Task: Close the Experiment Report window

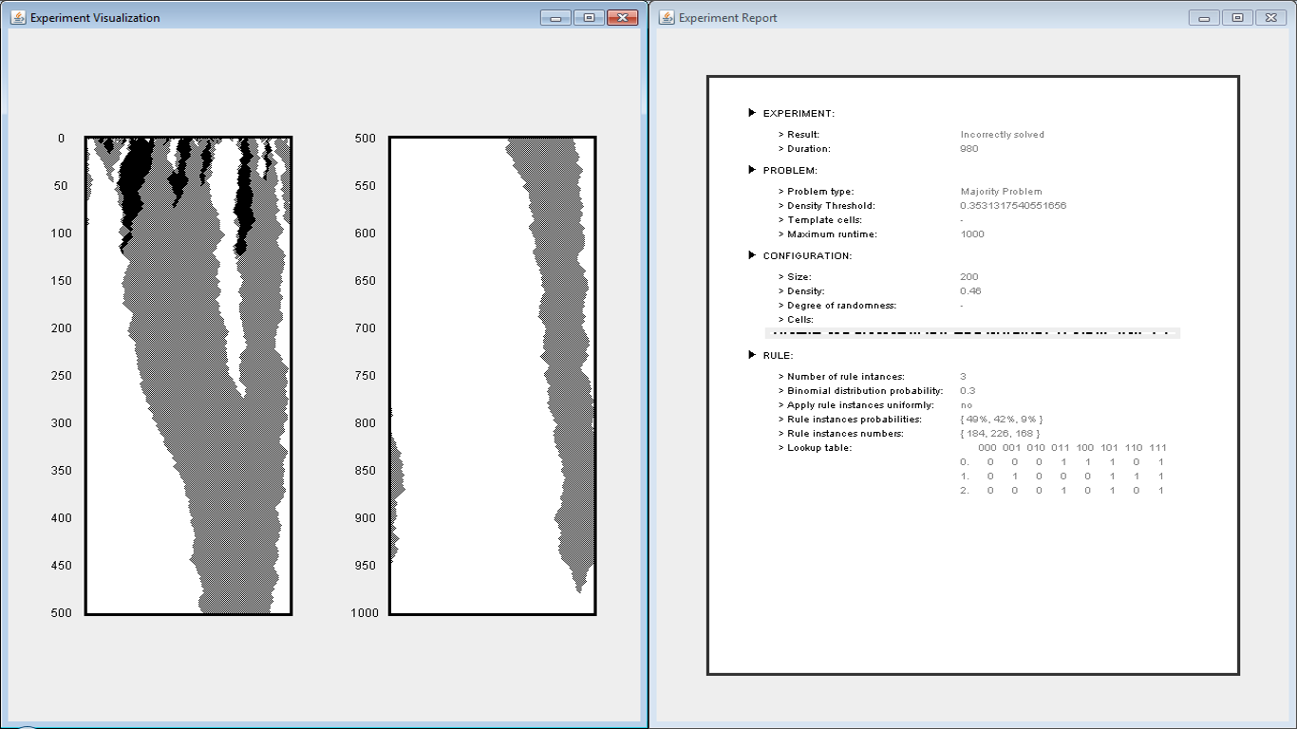Action: (1270, 18)
